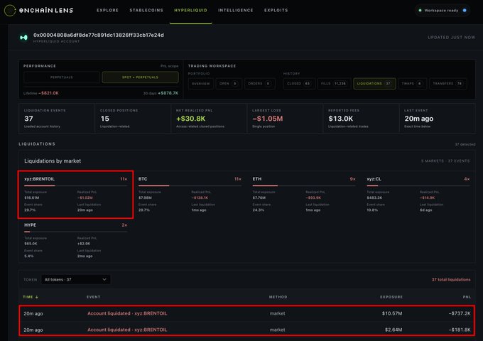
Task: Click the 5 markets · 37 events text
Action: 445,161
